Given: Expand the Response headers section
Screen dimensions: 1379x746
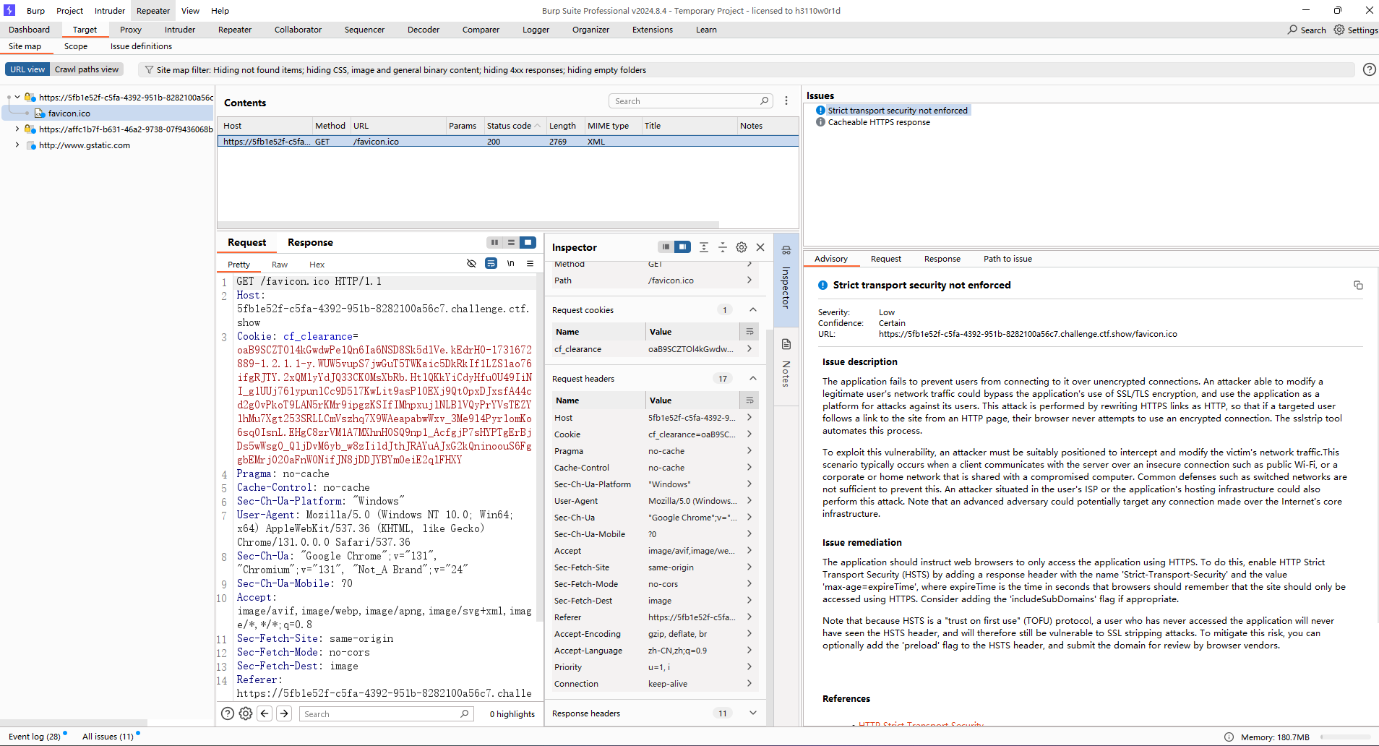Looking at the screenshot, I should pos(753,713).
